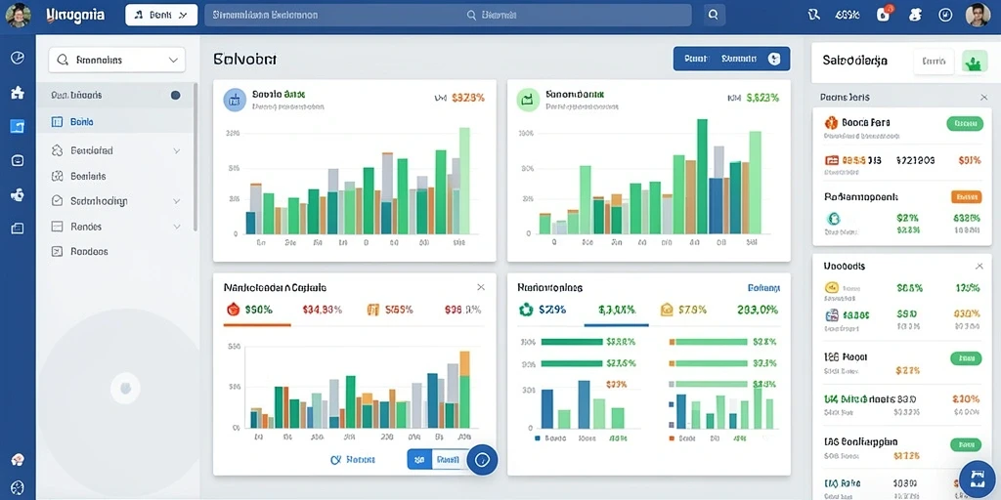Select the highlighted blue square rail icon

[18, 126]
